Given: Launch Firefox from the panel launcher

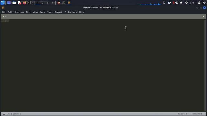Looking at the screenshot, I should tap(25, 3).
